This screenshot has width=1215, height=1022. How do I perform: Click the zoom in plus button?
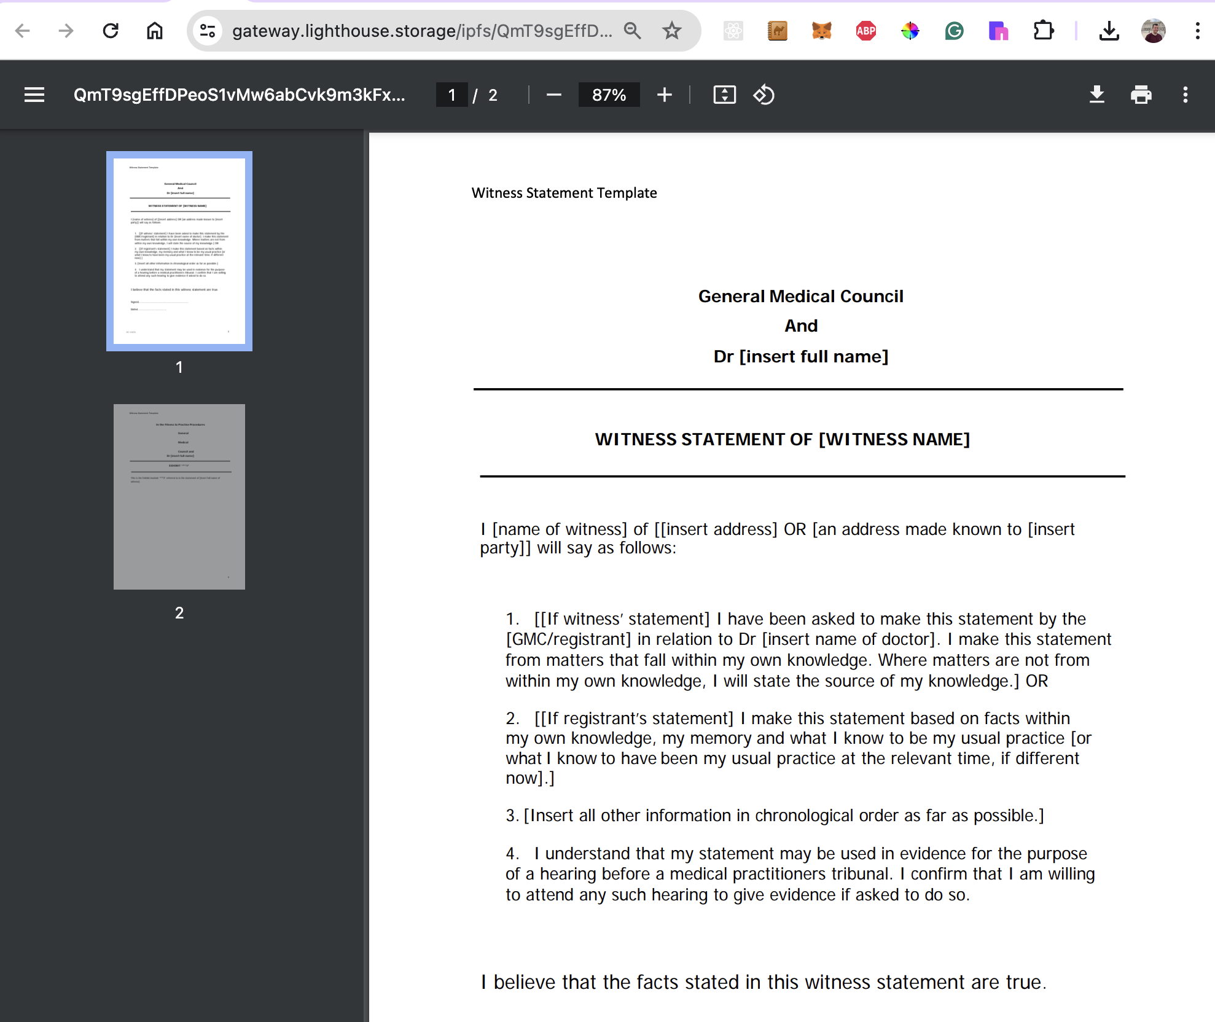(x=664, y=95)
